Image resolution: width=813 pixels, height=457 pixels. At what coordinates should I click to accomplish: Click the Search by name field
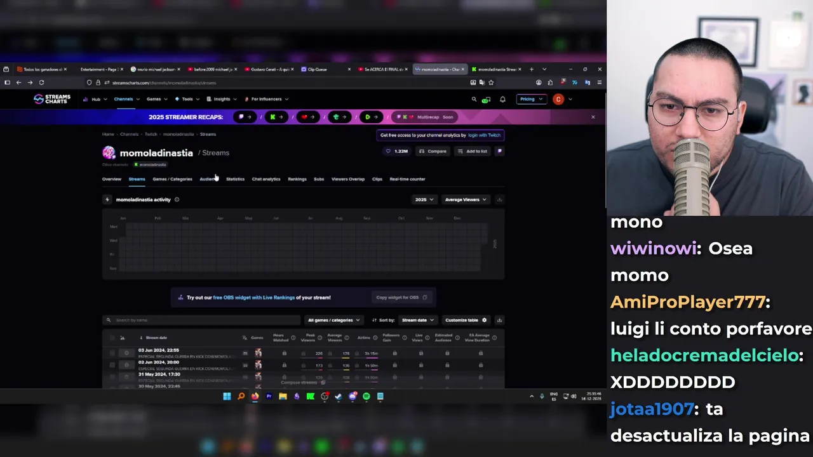point(201,320)
